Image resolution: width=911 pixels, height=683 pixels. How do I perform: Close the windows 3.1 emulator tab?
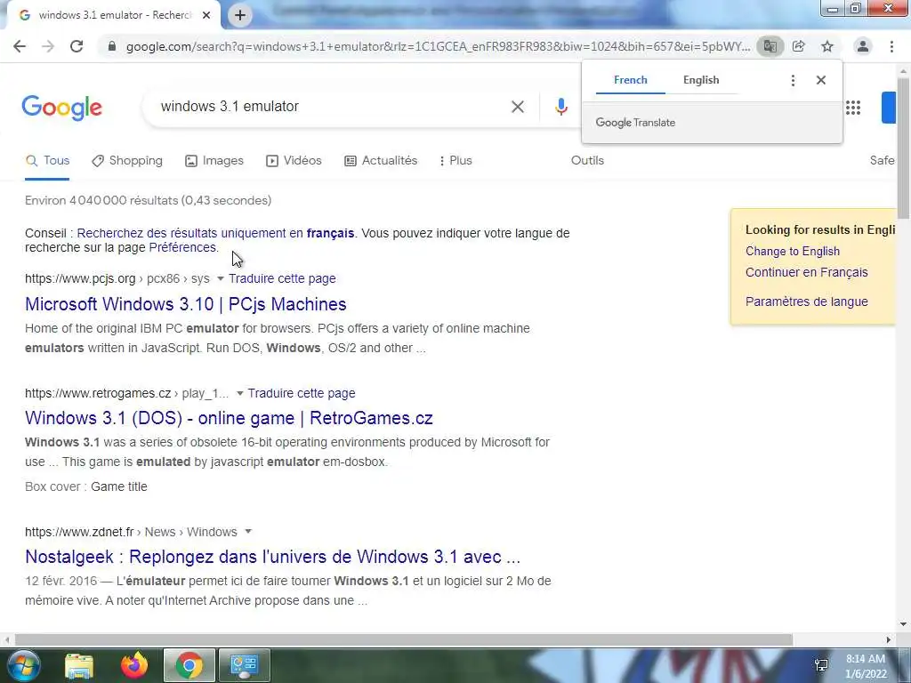pyautogui.click(x=206, y=15)
